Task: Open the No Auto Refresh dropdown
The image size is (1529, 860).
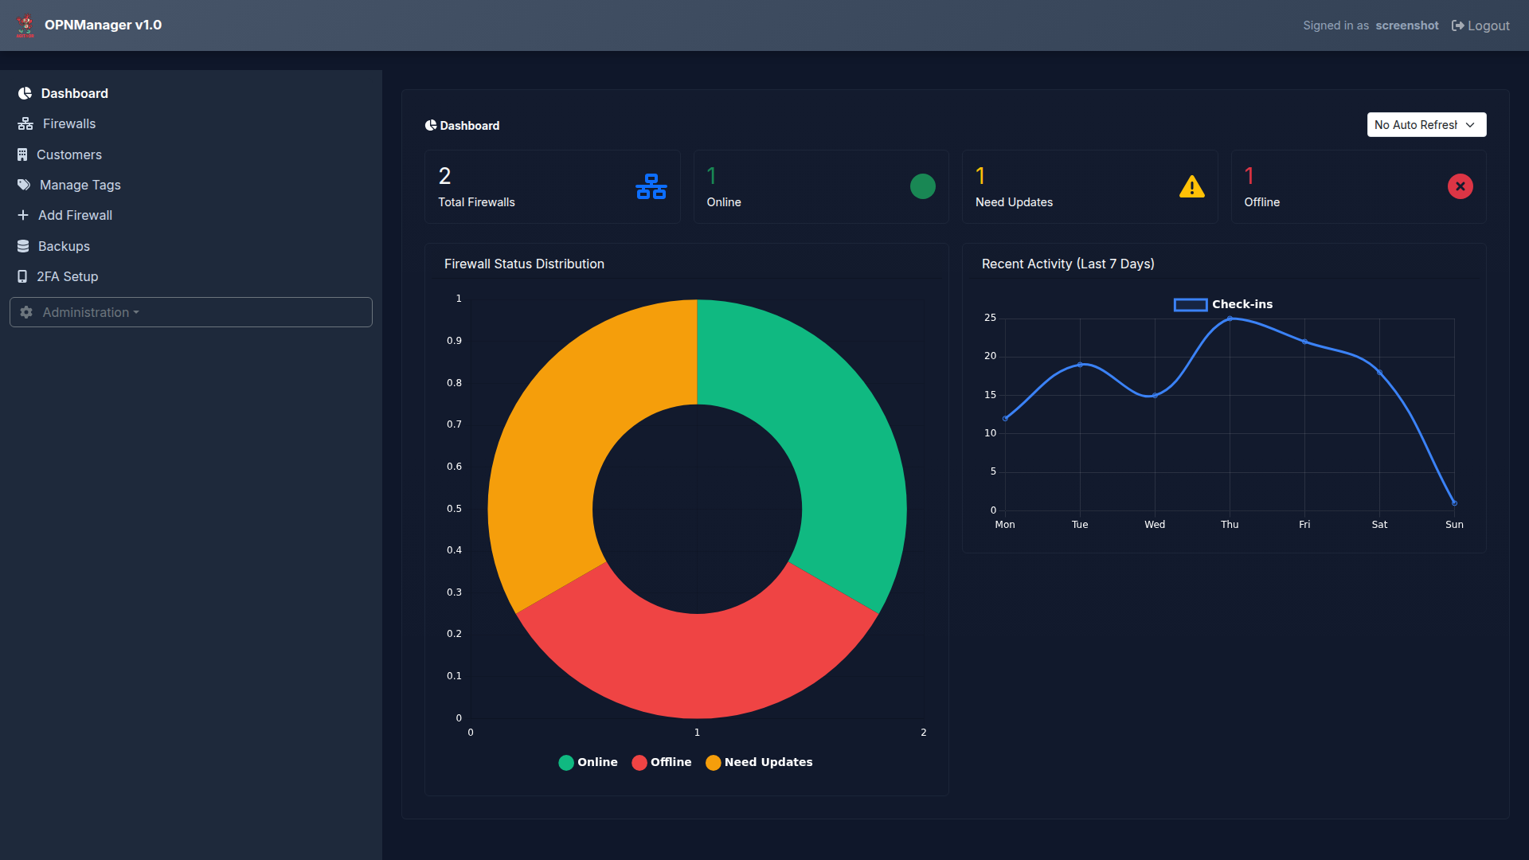Action: point(1425,125)
